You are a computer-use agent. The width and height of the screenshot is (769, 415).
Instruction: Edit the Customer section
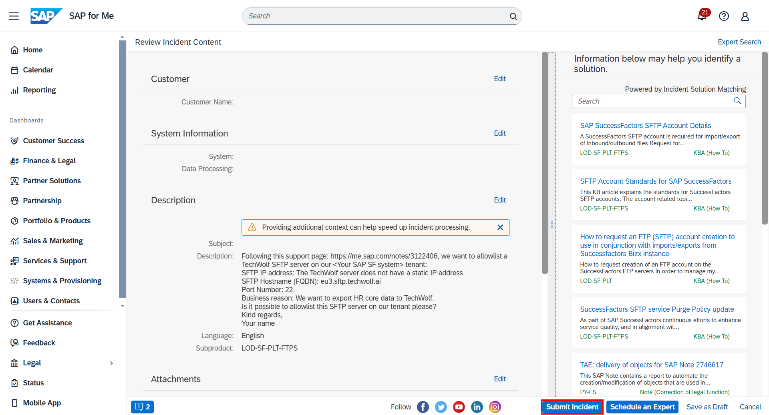[499, 79]
